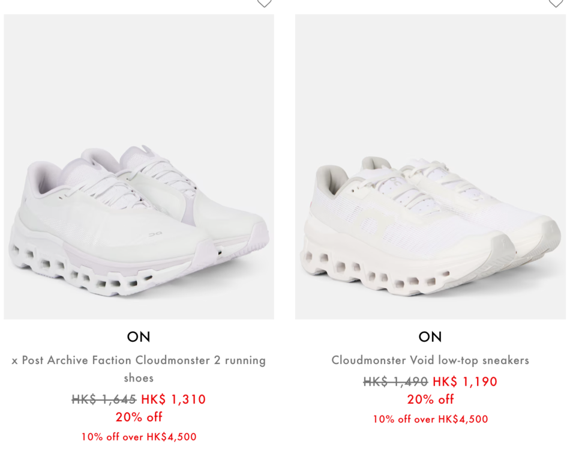Click the HK$ 1,310 sale price
The image size is (576, 450).
pyautogui.click(x=173, y=399)
